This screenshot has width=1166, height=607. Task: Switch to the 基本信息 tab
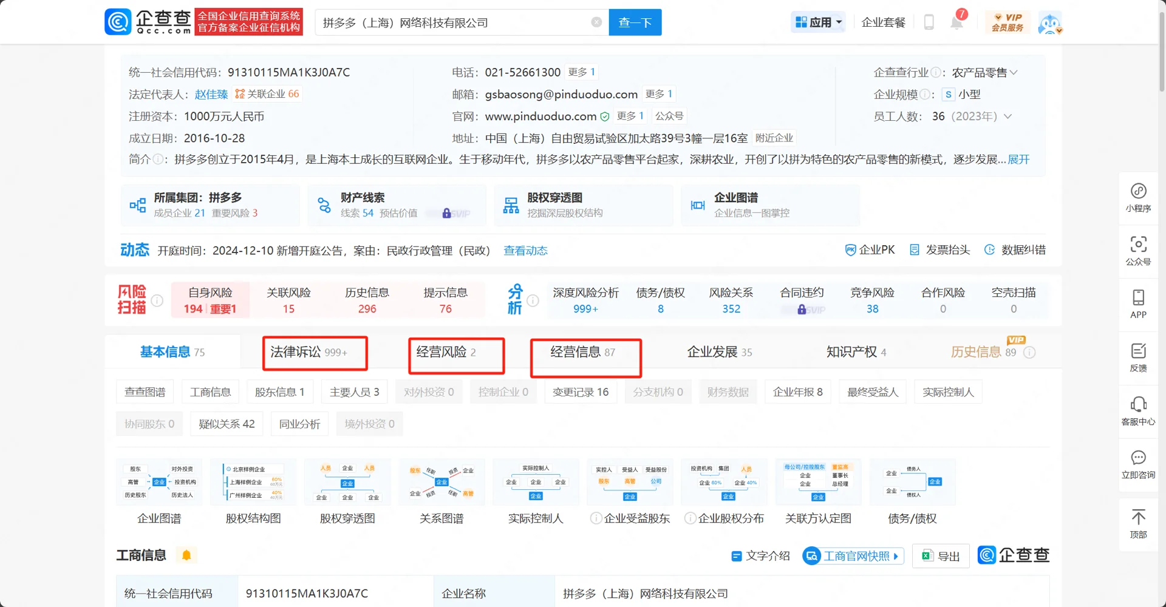[172, 352]
